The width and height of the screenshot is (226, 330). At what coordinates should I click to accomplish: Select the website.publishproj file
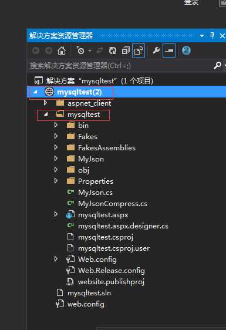click(x=111, y=282)
